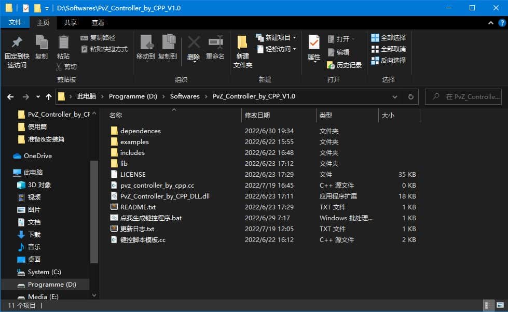Invert selection using 反向选择
Image resolution: width=508 pixels, height=312 pixels.
389,60
